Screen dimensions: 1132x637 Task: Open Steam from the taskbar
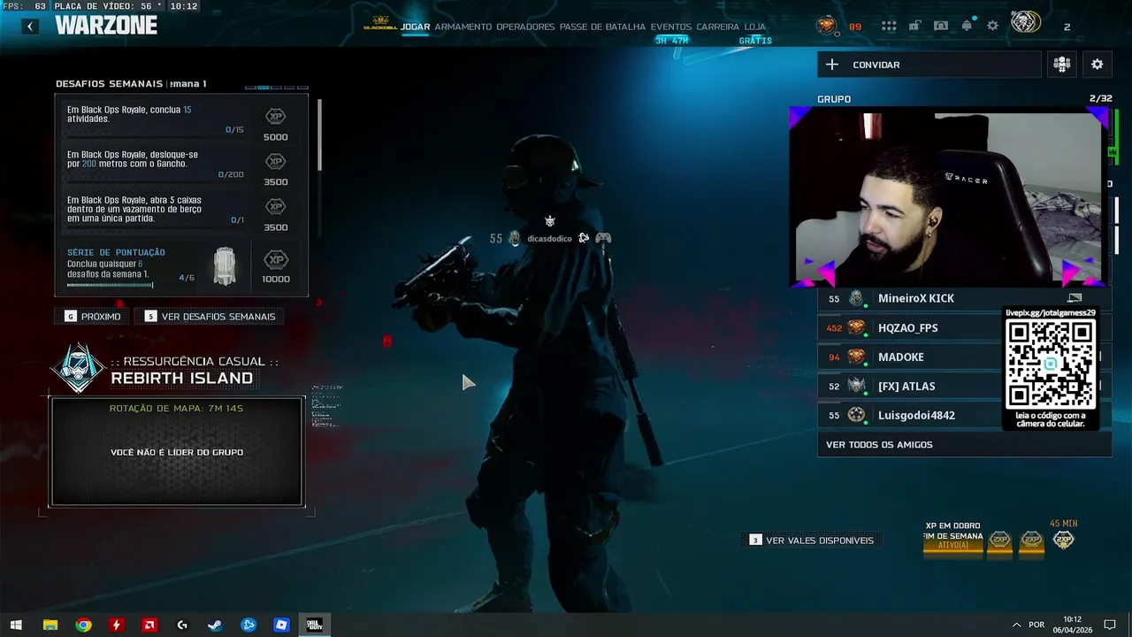coord(215,625)
